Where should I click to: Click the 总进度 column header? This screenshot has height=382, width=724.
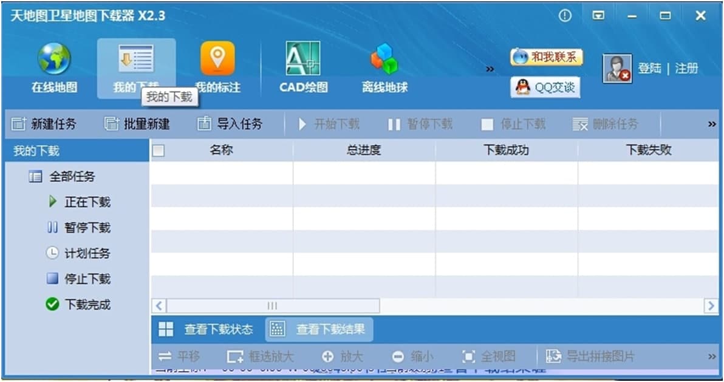pyautogui.click(x=364, y=150)
